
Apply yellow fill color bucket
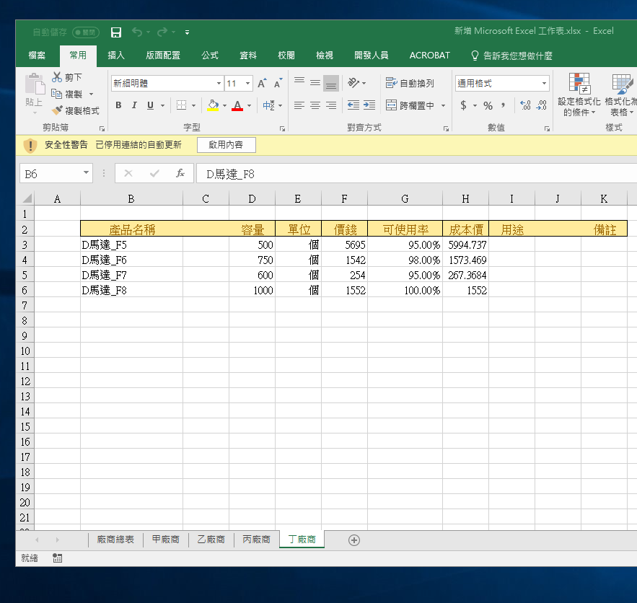[x=213, y=105]
